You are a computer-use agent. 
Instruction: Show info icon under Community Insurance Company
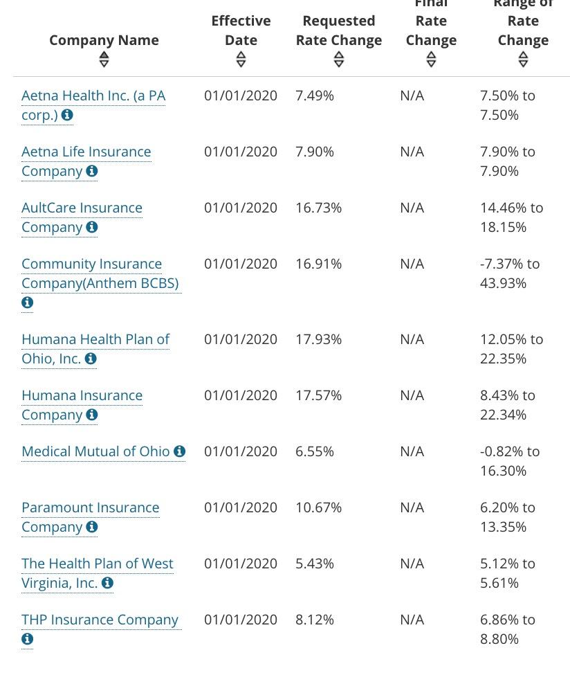pos(28,303)
